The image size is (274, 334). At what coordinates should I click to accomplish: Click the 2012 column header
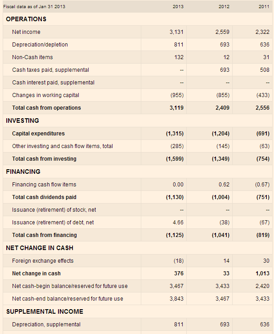(x=224, y=6)
